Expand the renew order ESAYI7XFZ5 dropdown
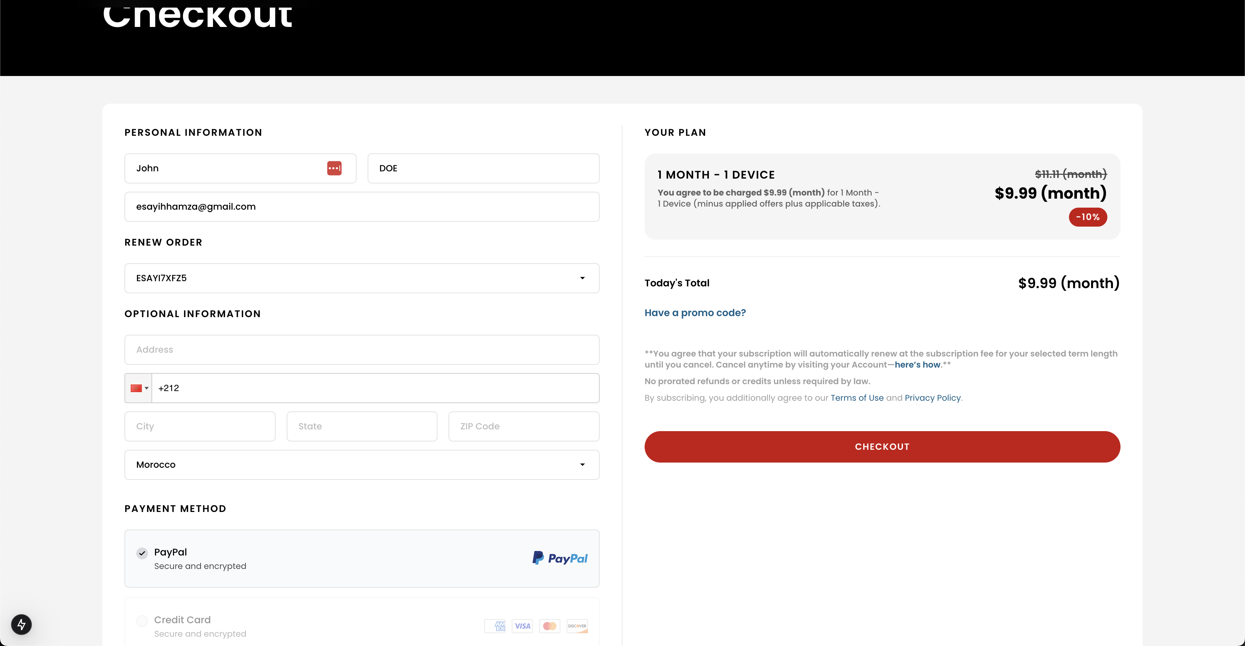The width and height of the screenshot is (1245, 646). point(361,278)
